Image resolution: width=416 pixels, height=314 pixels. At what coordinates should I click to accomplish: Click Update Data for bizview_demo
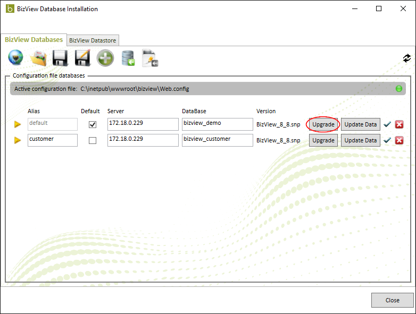pyautogui.click(x=361, y=124)
